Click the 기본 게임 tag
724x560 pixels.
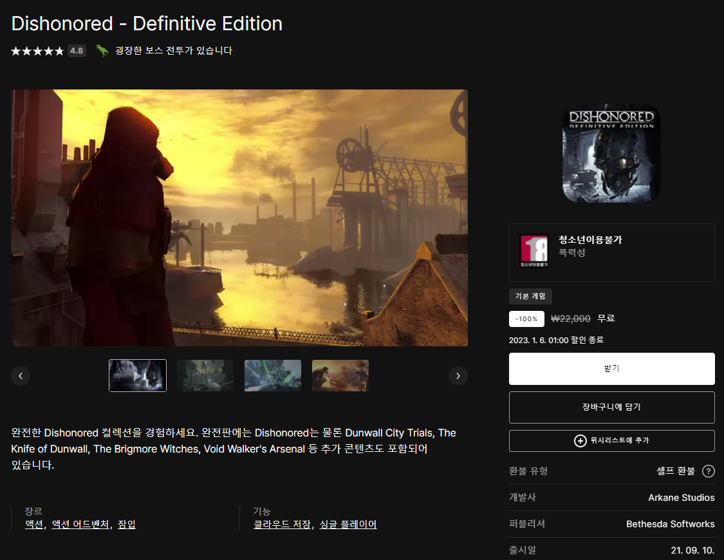[530, 296]
